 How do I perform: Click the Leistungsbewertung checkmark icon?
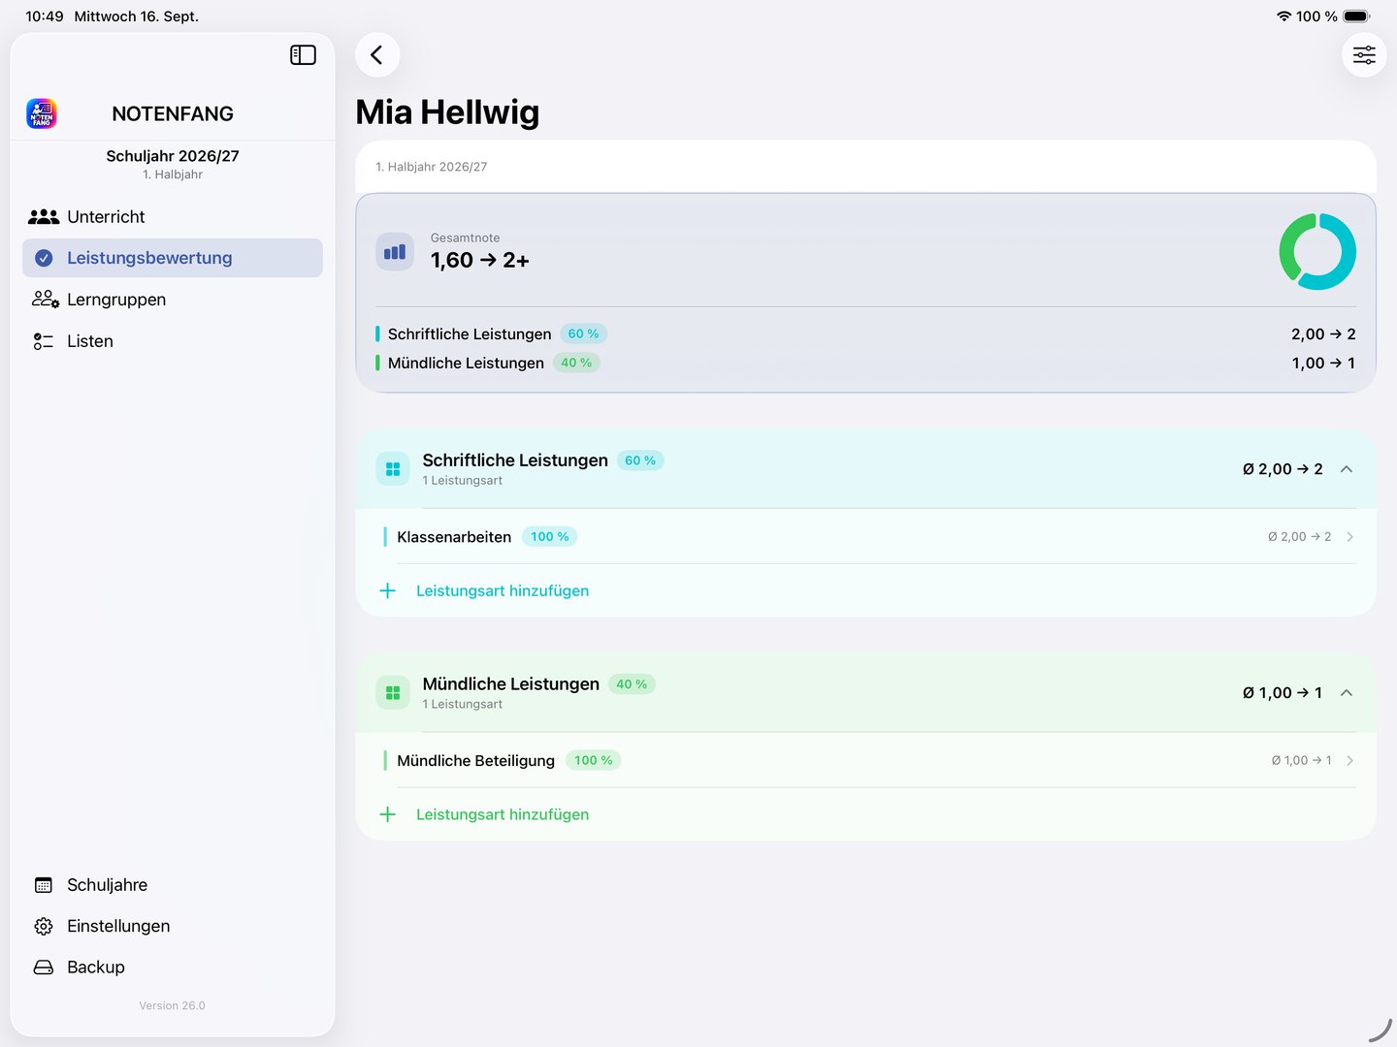(44, 258)
